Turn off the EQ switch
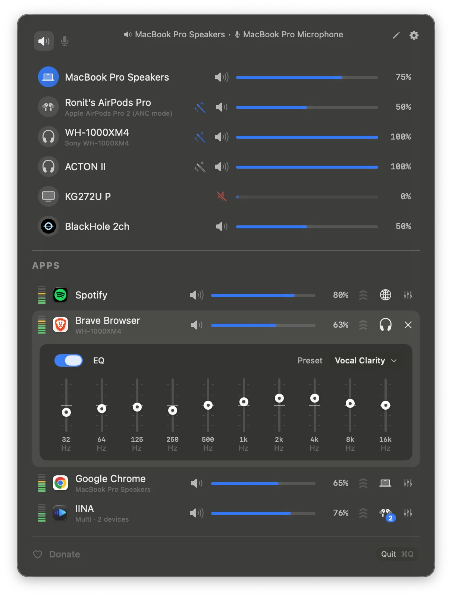This screenshot has height=597, width=452. pyautogui.click(x=69, y=360)
